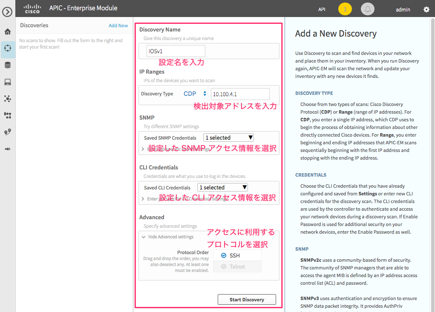Toggle the Telnet protocol checkbox

pos(224,266)
